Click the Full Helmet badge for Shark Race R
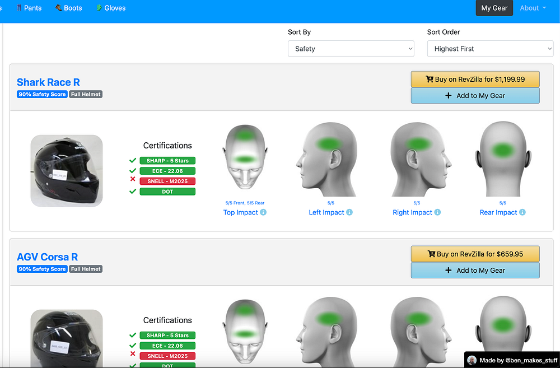The width and height of the screenshot is (560, 368). (x=86, y=94)
